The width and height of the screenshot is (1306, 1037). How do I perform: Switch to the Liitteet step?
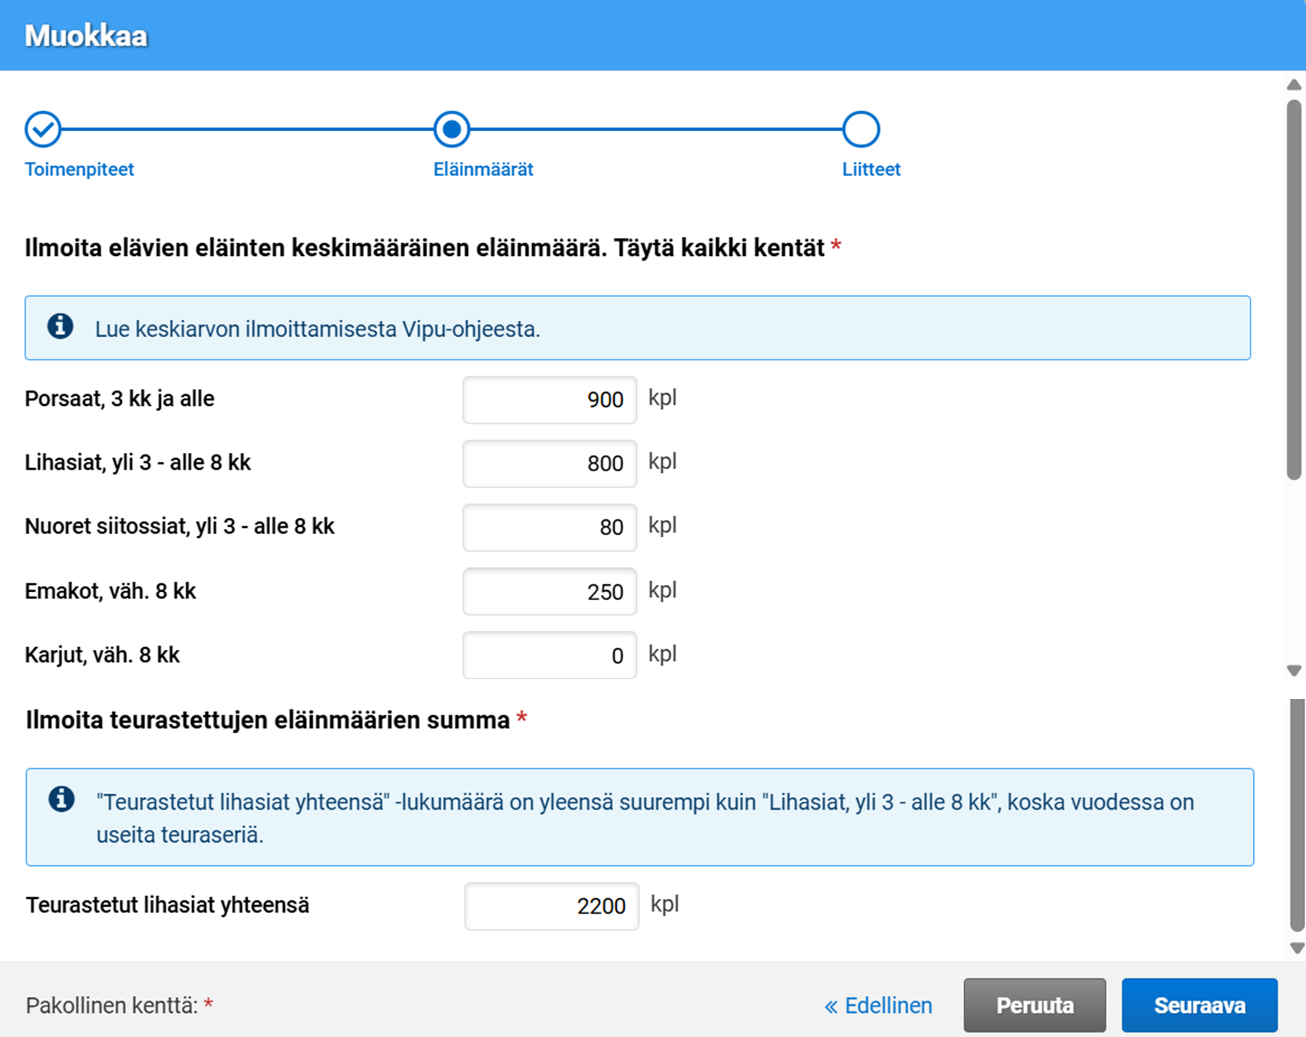870,170
